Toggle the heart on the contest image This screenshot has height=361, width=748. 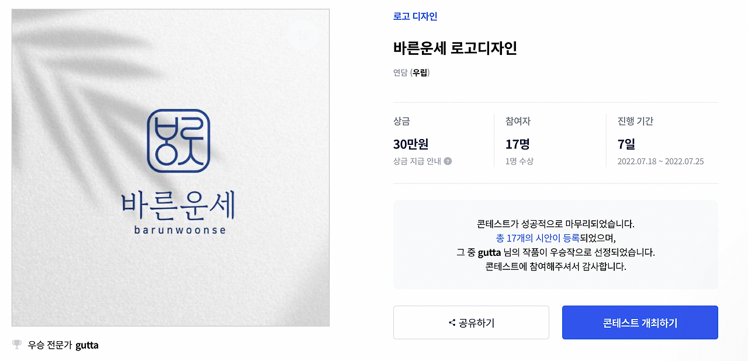pos(304,36)
